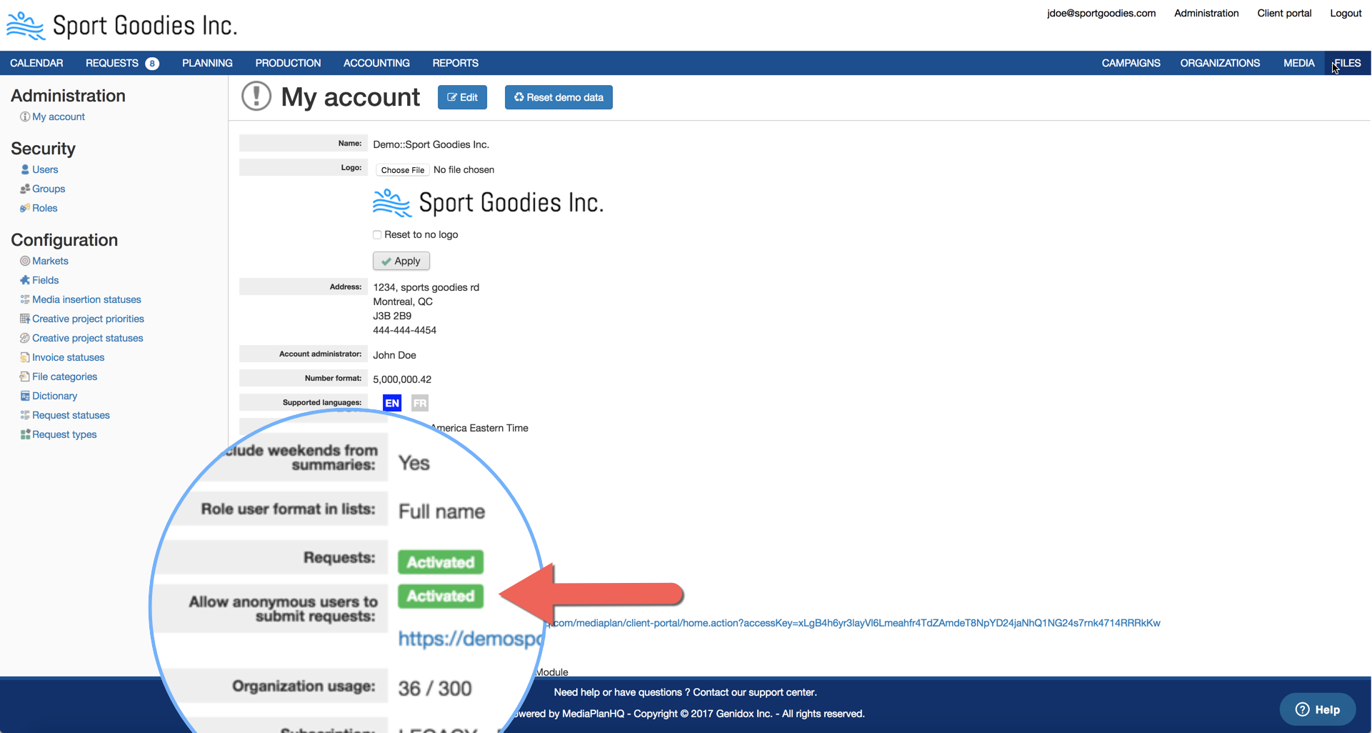This screenshot has width=1372, height=733.
Task: Open the Accounting menu
Action: (x=376, y=64)
